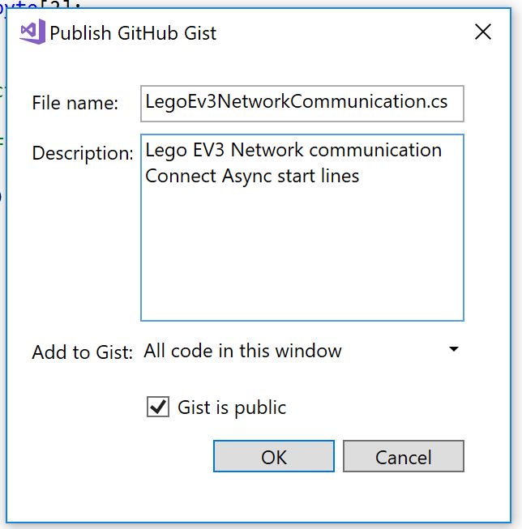This screenshot has width=522, height=529.
Task: Click the 'Publish GitHub Gist' title text
Action: [x=134, y=33]
